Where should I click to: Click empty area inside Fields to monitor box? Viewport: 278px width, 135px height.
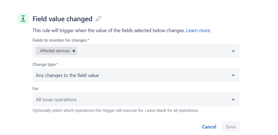(152, 51)
